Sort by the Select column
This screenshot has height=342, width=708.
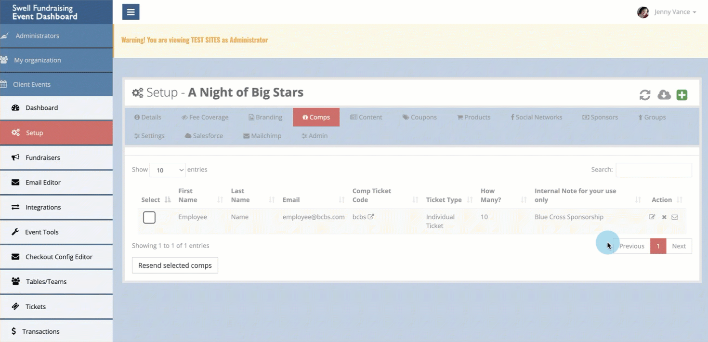pos(156,200)
